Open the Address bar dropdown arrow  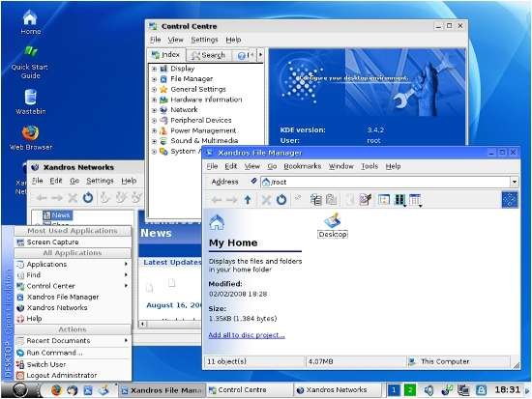[x=515, y=182]
